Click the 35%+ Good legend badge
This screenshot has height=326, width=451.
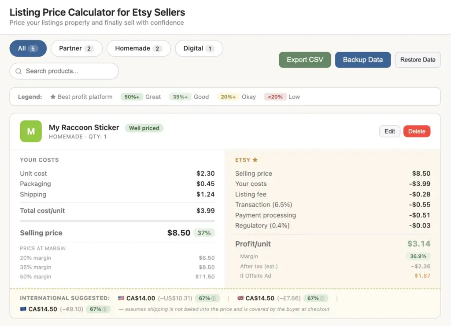(180, 97)
